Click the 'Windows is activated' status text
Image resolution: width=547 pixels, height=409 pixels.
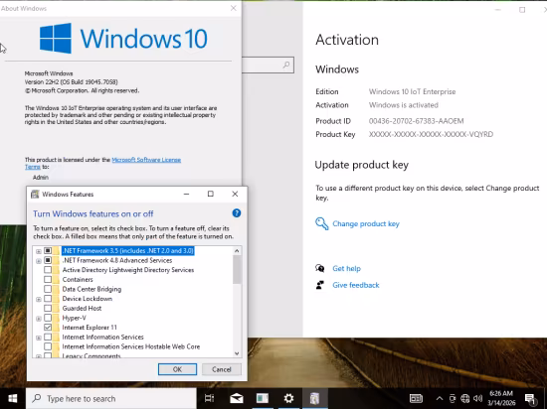404,105
